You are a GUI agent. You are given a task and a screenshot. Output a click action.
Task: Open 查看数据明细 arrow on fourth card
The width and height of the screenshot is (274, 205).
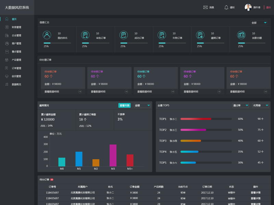pos(219,92)
